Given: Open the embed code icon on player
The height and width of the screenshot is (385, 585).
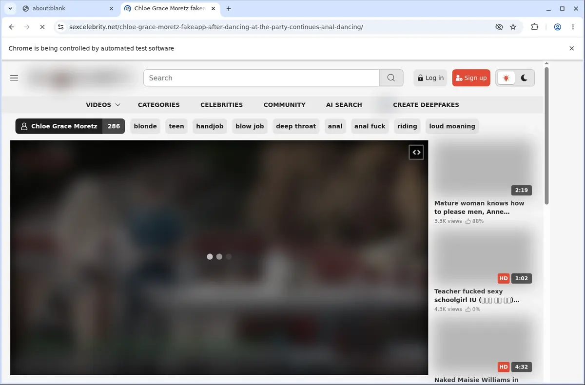Looking at the screenshot, I should click(416, 153).
